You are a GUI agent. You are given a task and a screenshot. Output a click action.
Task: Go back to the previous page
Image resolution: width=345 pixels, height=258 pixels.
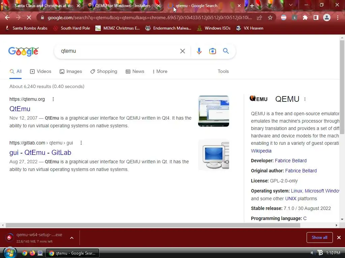pyautogui.click(x=7, y=17)
